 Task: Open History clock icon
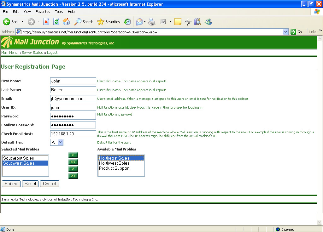127,22
